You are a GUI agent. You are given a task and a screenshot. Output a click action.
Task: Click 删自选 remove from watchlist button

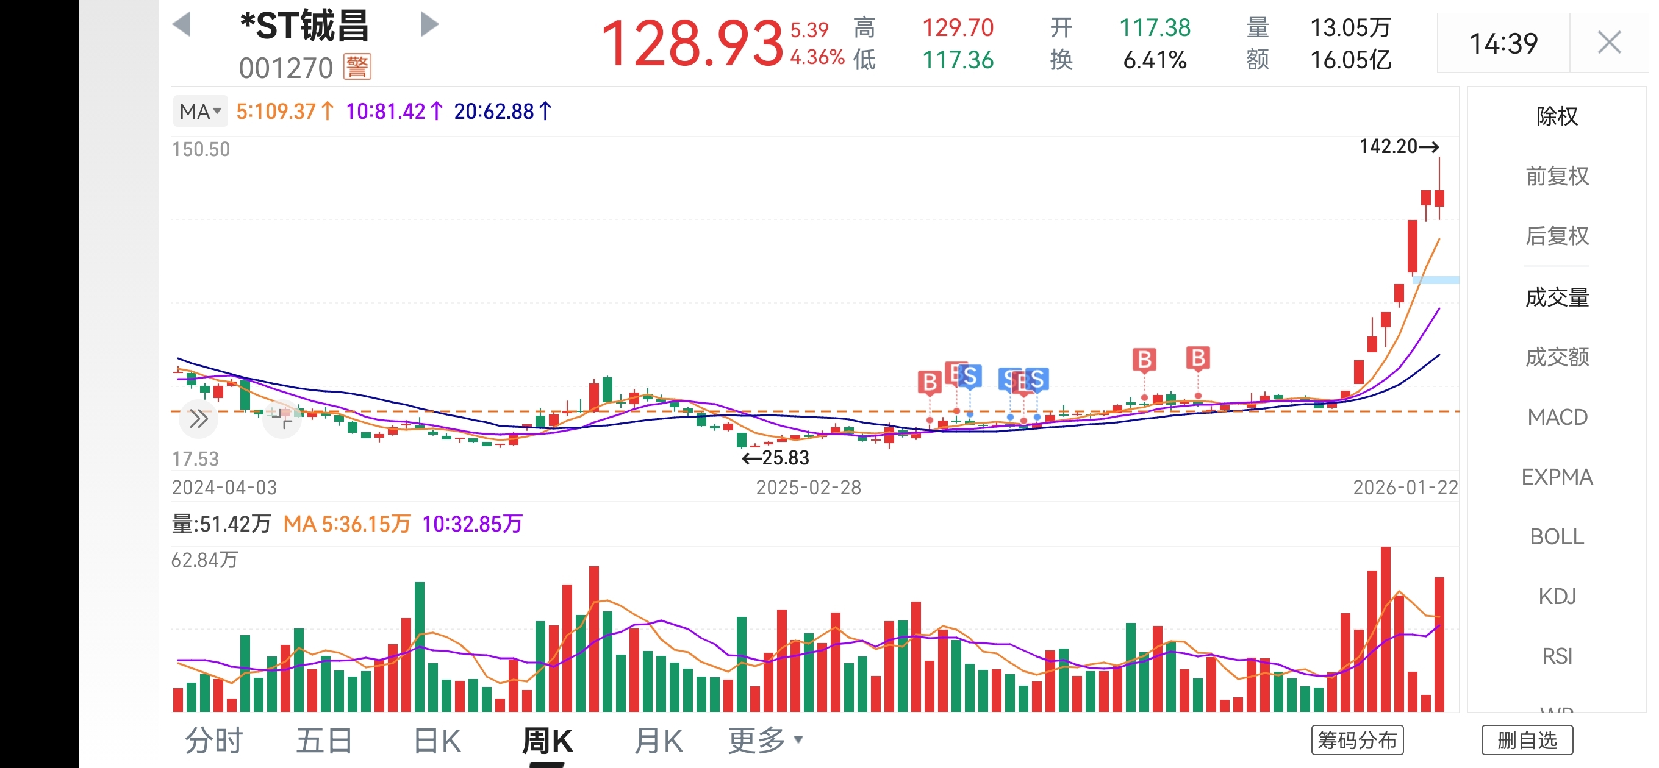point(1527,741)
